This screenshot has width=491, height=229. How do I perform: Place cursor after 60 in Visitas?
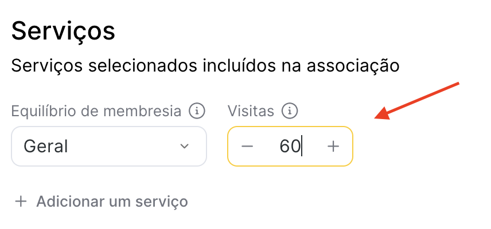pos(301,146)
